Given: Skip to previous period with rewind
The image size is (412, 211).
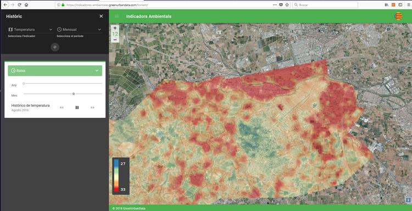Looking at the screenshot, I should point(62,107).
